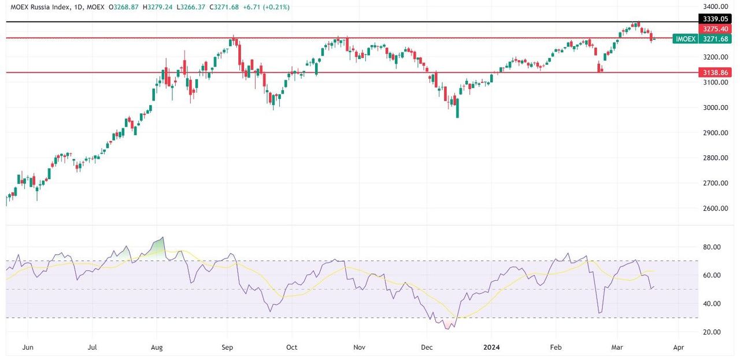
Task: Click the 80.00 RSI axis label
Action: tap(712, 247)
